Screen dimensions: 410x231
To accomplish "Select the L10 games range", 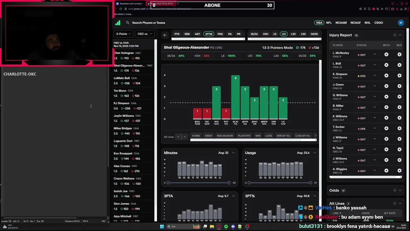I will 283,34.
